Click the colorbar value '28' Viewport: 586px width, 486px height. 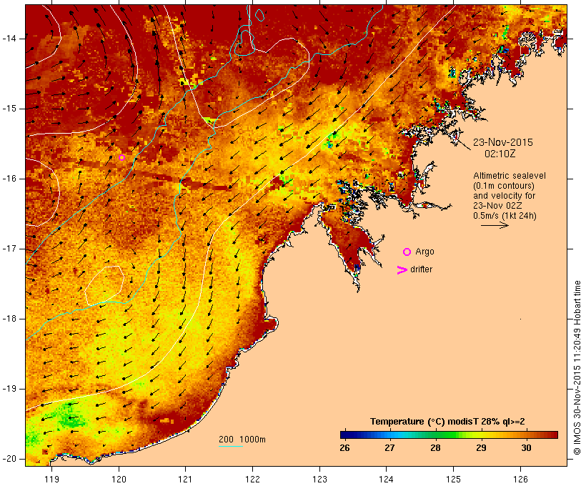tap(435, 448)
